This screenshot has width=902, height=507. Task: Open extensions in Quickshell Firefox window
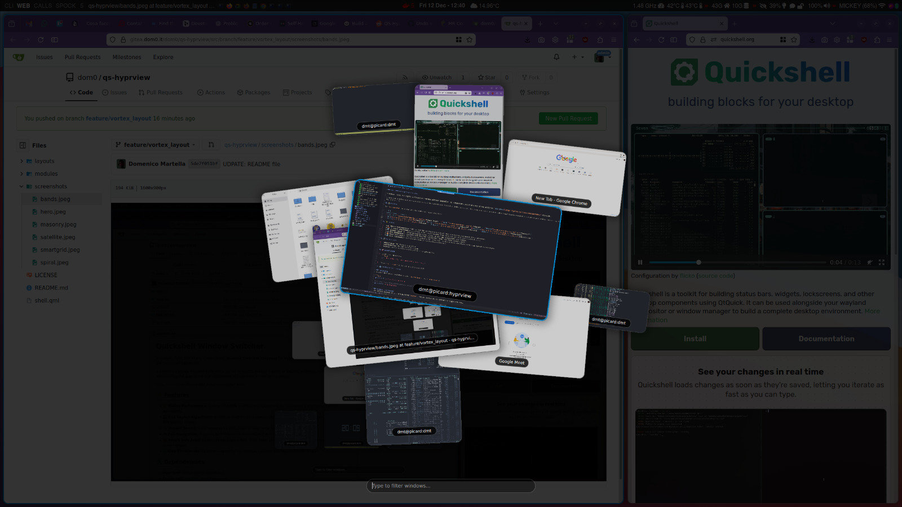click(x=877, y=39)
